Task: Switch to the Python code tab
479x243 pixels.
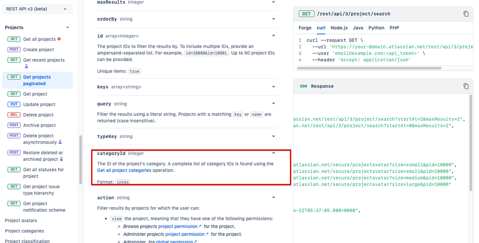Action: tap(376, 28)
